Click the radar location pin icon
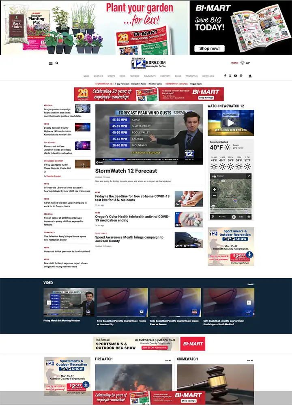Image resolution: width=292 pixels, height=405 pixels. [213, 217]
